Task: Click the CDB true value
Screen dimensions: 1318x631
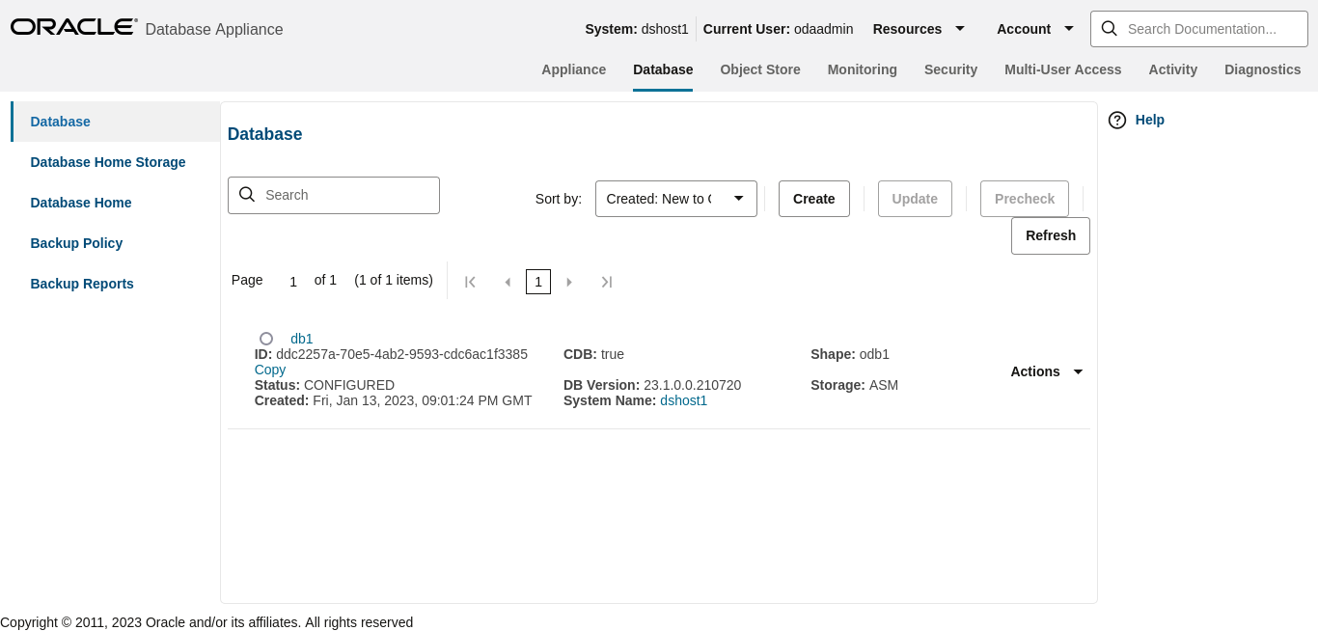Action: point(613,354)
